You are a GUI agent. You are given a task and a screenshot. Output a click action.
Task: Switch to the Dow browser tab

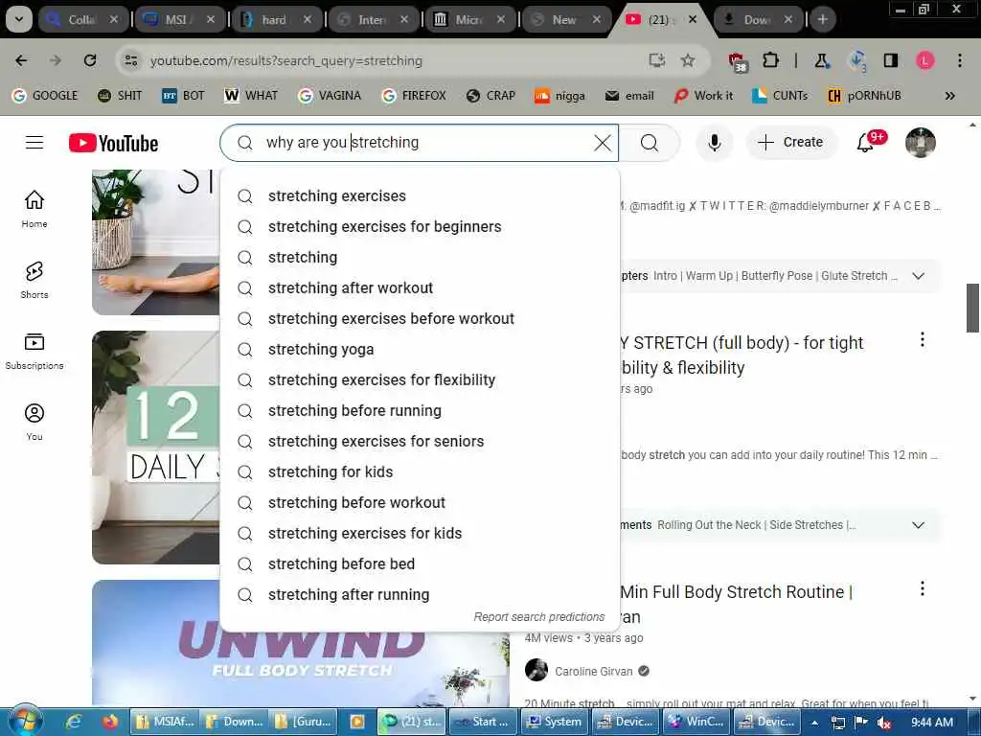coord(759,19)
